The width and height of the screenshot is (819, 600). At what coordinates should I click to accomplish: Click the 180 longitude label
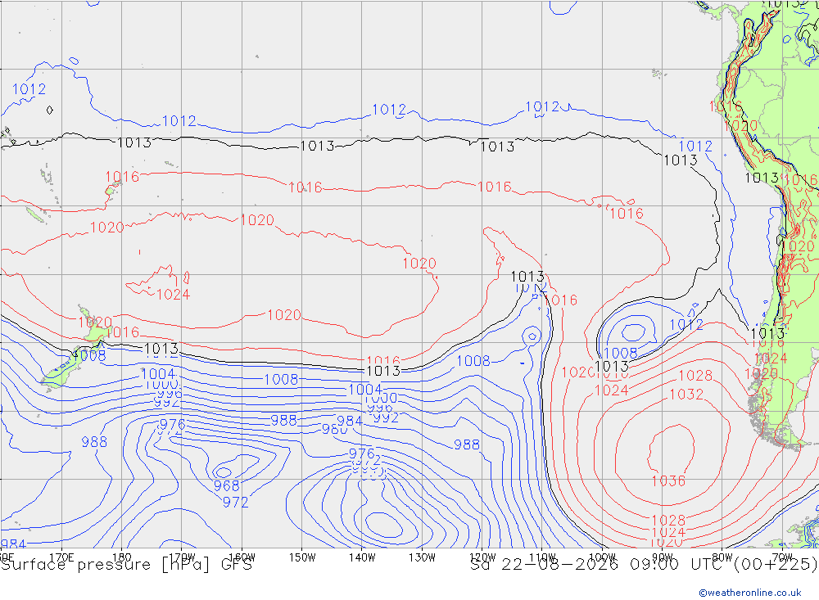coord(122,557)
